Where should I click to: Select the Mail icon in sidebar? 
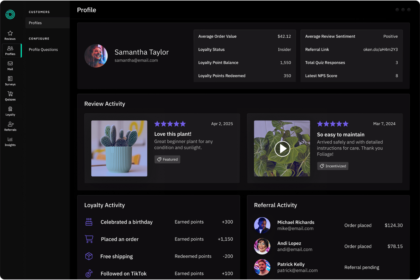(x=10, y=66)
